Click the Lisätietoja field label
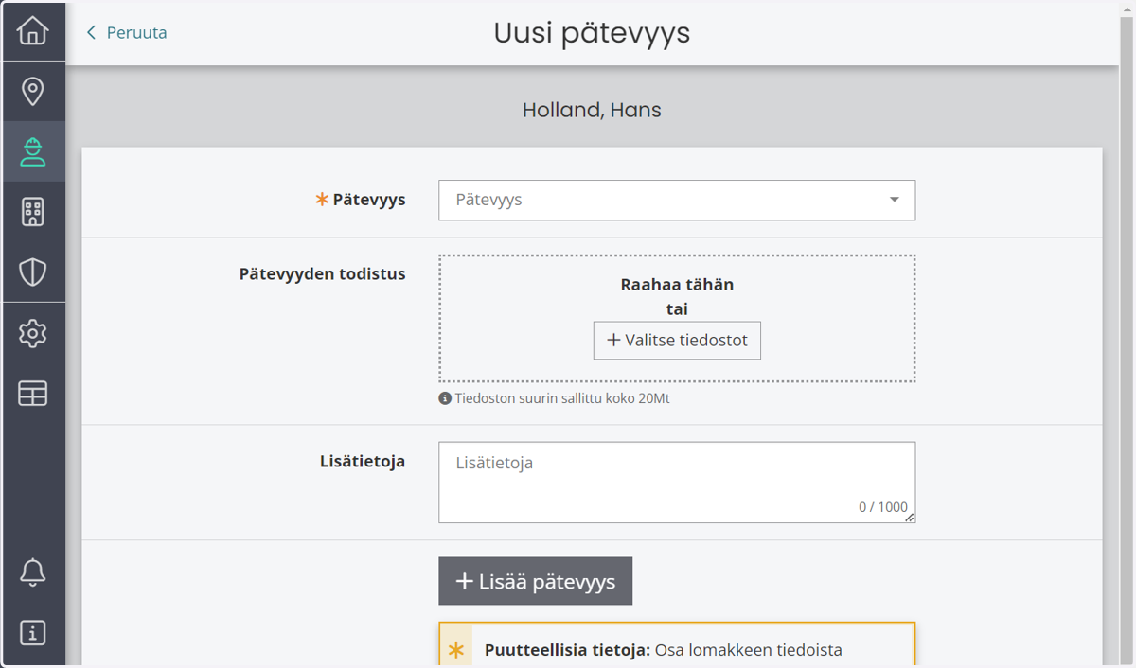The width and height of the screenshot is (1136, 668). (363, 462)
